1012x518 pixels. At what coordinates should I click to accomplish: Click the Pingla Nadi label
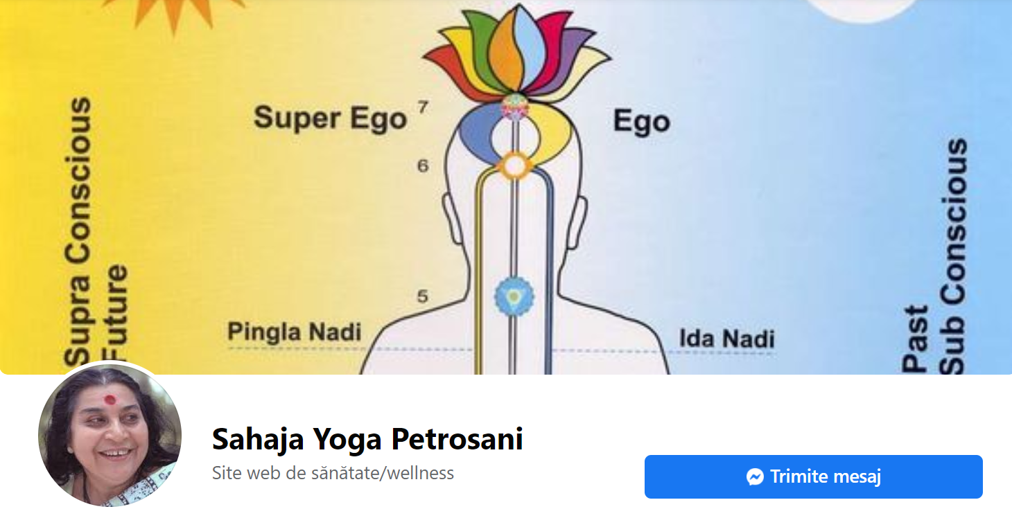(295, 332)
